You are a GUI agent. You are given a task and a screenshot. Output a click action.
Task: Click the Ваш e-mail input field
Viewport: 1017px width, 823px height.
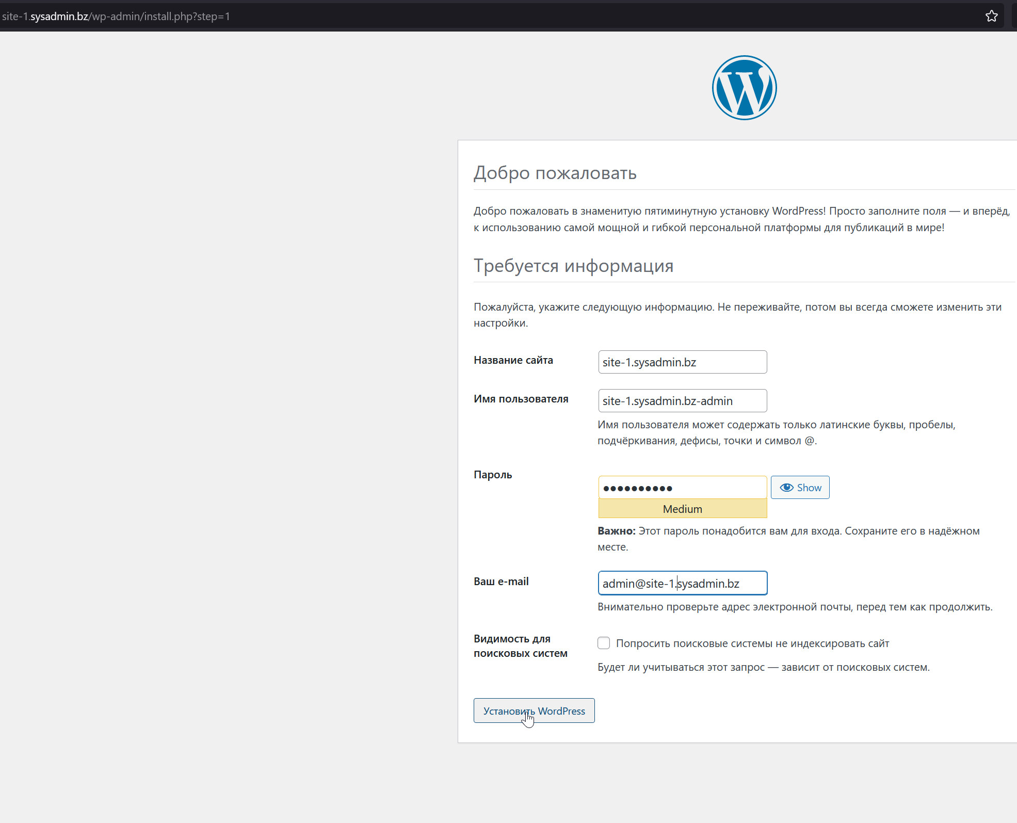682,583
